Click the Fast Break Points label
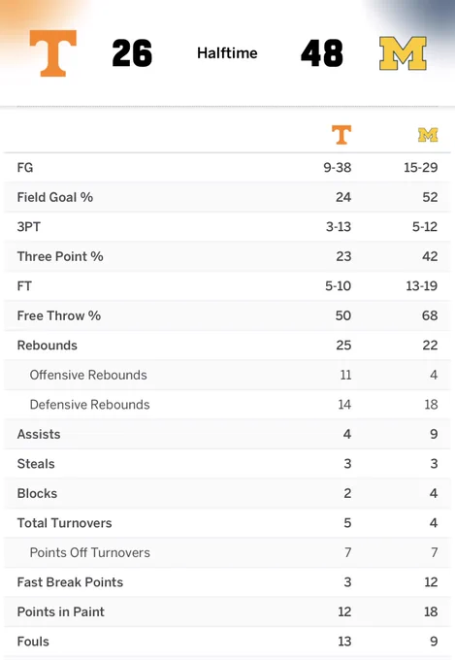This screenshot has width=455, height=660. point(70,582)
